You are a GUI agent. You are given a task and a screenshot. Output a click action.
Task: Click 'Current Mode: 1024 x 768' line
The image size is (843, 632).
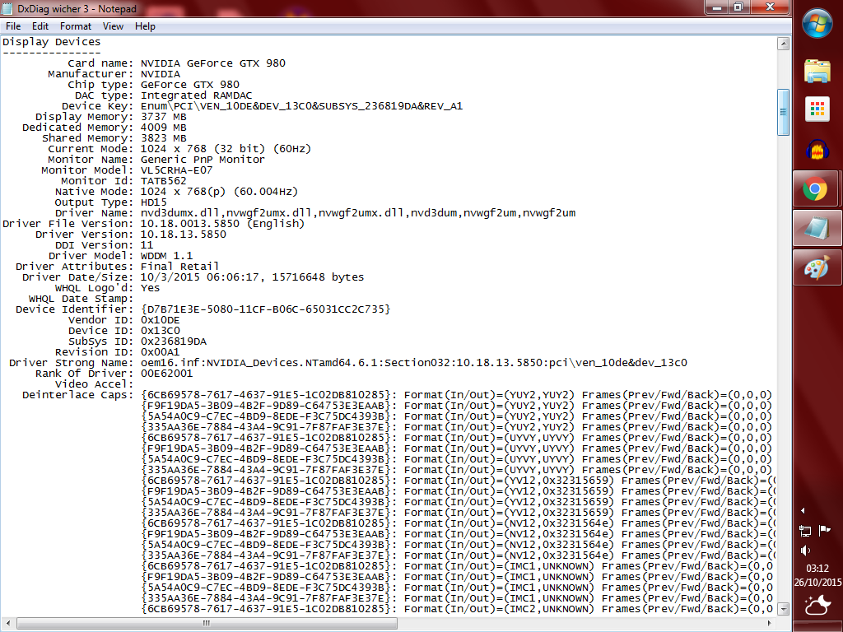(x=179, y=149)
